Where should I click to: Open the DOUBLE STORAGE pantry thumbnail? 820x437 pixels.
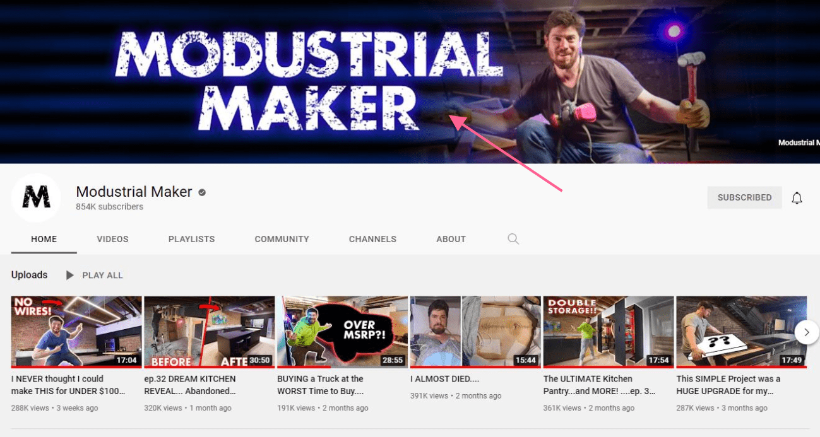point(609,332)
